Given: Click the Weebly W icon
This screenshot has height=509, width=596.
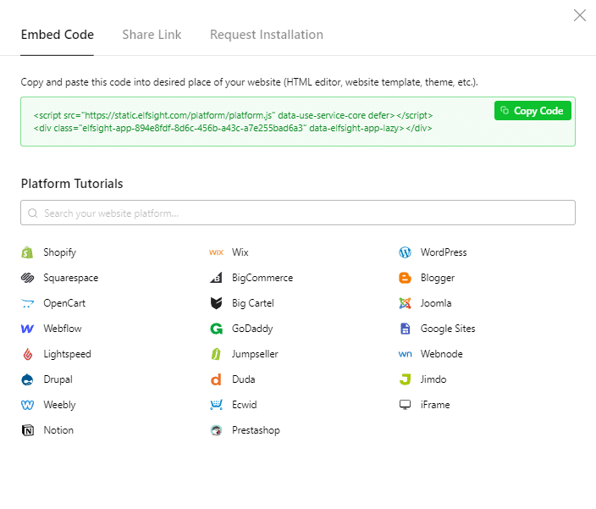Looking at the screenshot, I should tap(27, 405).
